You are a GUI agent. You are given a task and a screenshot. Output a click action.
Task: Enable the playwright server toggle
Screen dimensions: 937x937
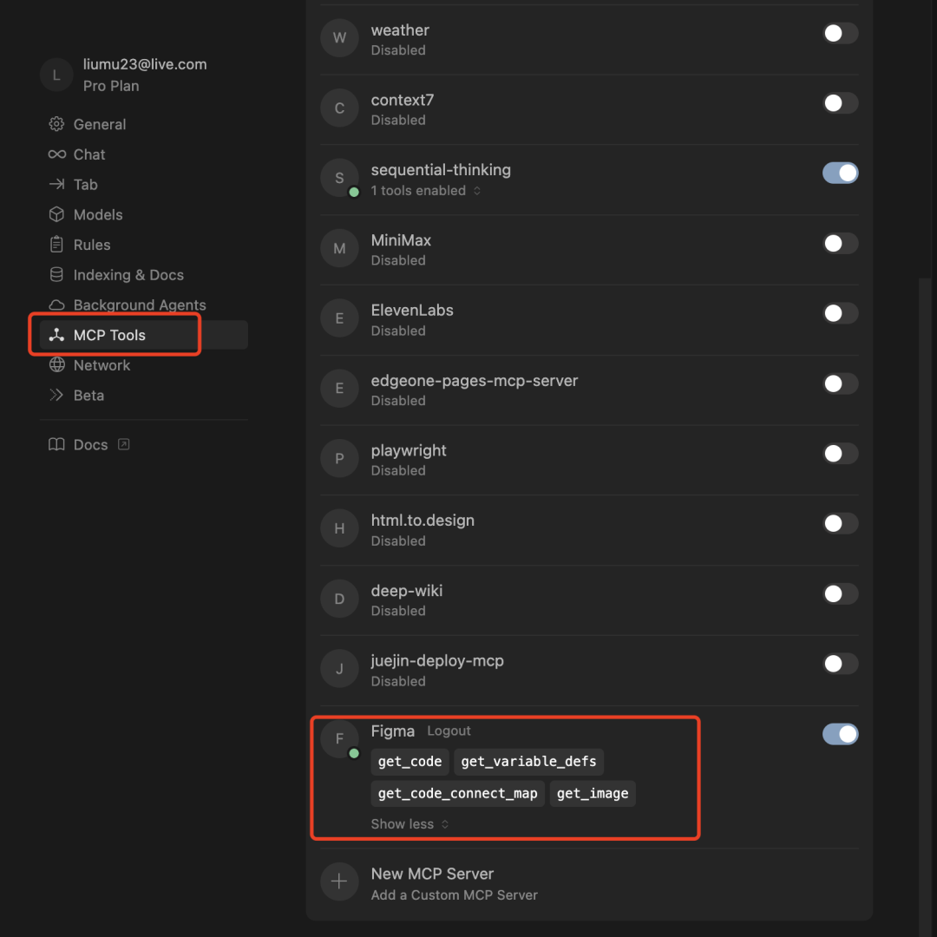pyautogui.click(x=840, y=453)
